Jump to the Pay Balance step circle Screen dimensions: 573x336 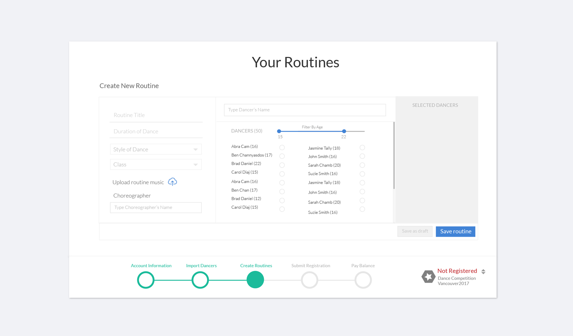363,280
